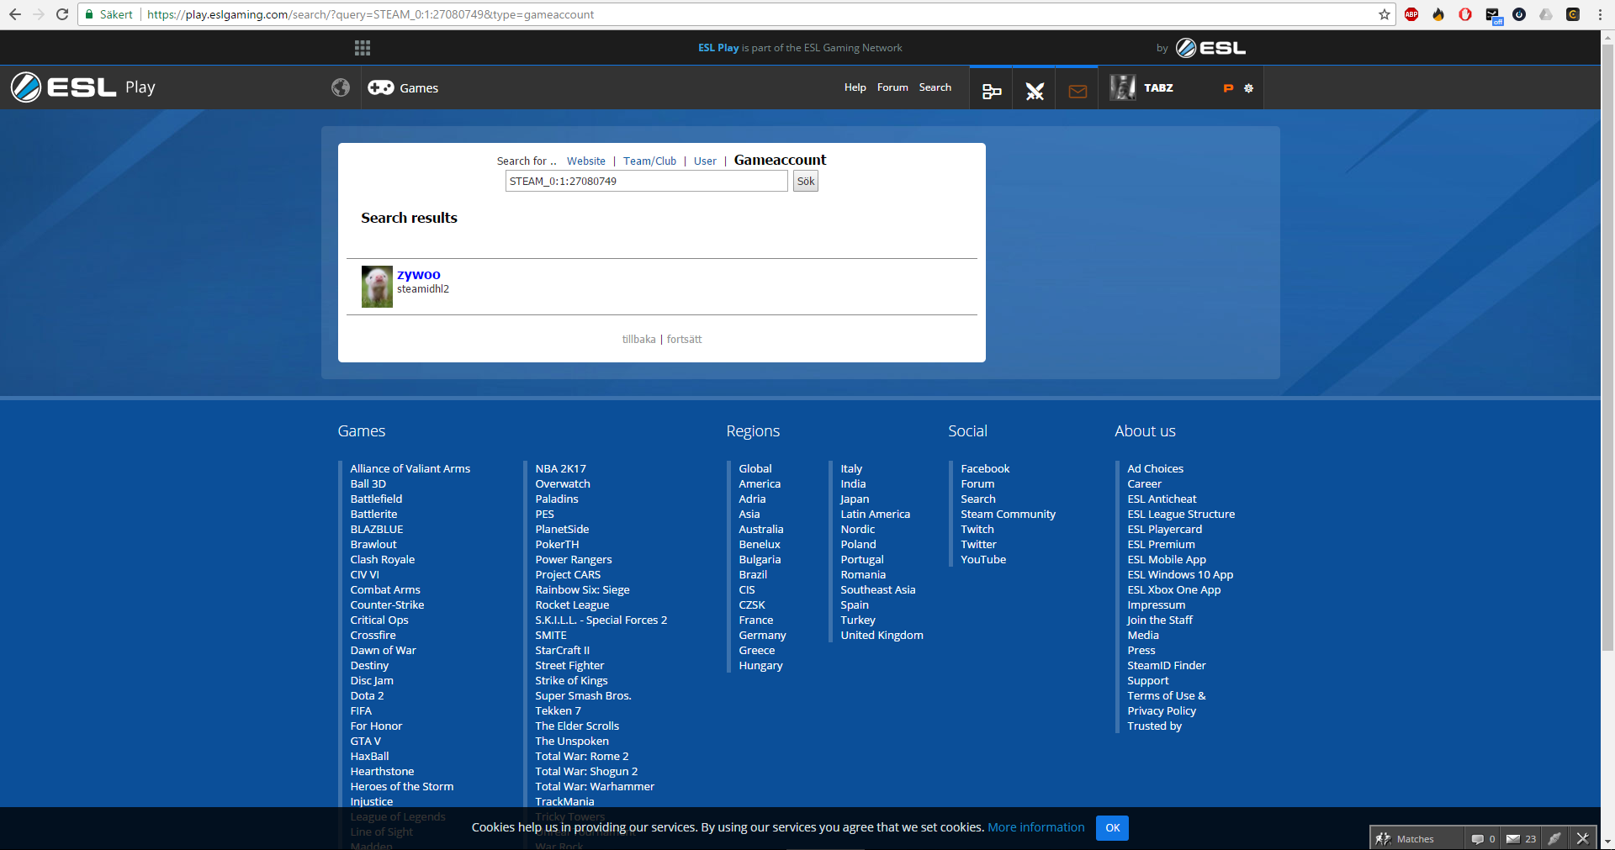Click the TABZ username in header
The height and width of the screenshot is (850, 1615).
(x=1158, y=87)
